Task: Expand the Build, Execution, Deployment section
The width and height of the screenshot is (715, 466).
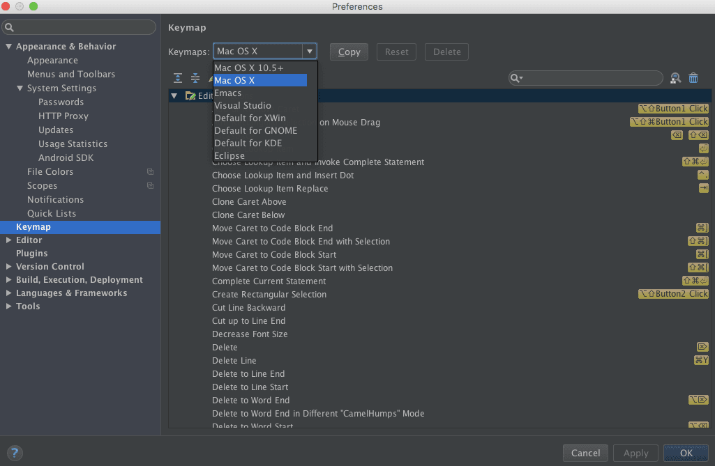Action: [x=9, y=280]
